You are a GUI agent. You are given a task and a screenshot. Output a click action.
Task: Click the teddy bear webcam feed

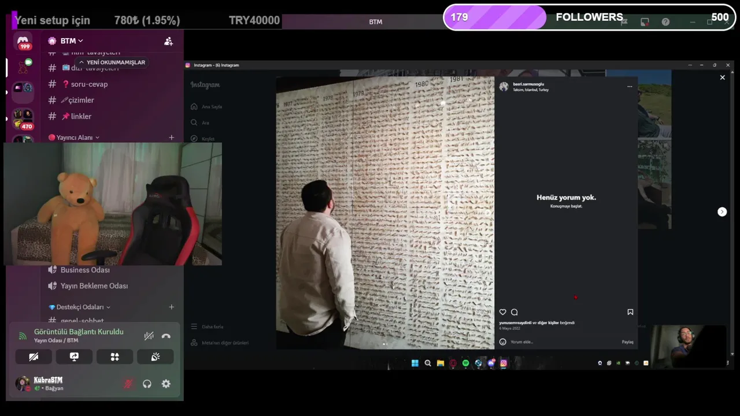[x=113, y=204]
